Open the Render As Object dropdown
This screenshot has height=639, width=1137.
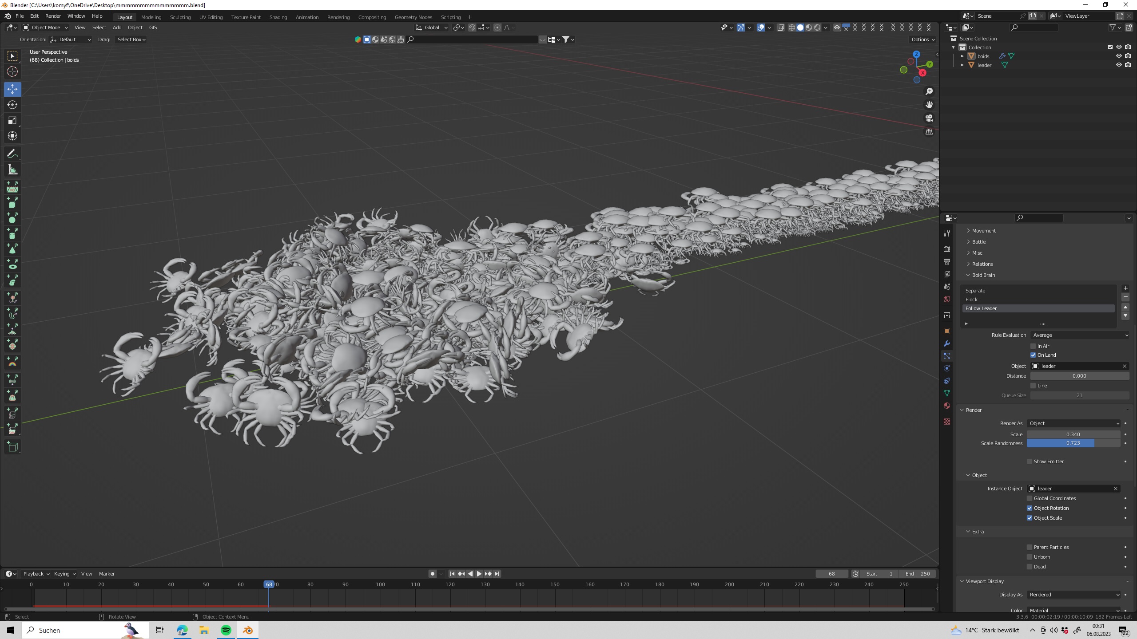click(1073, 423)
